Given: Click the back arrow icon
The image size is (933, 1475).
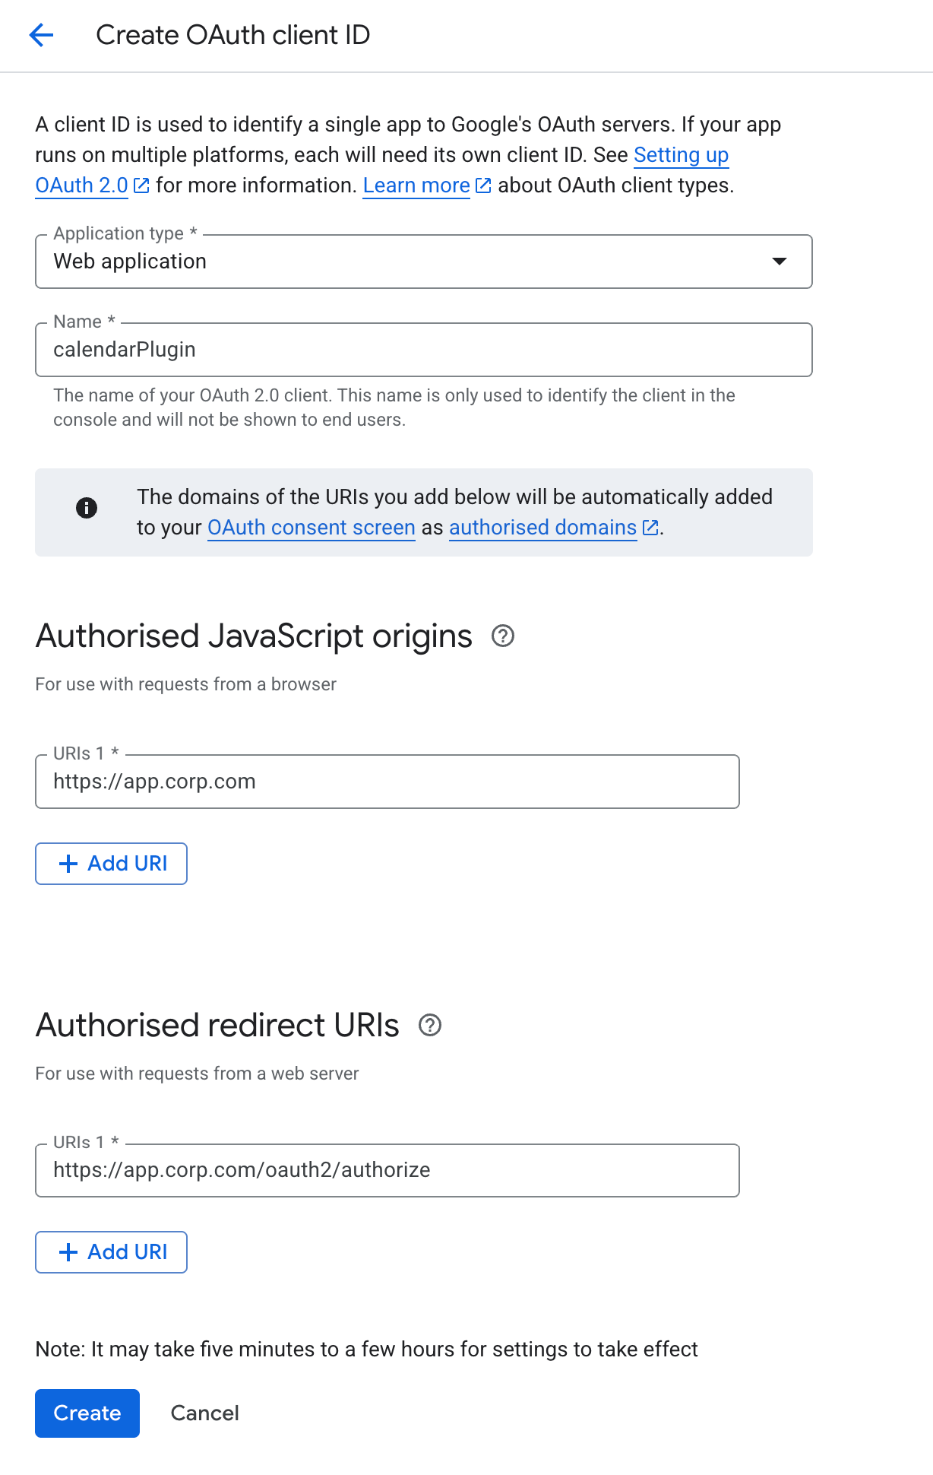Looking at the screenshot, I should click(41, 35).
